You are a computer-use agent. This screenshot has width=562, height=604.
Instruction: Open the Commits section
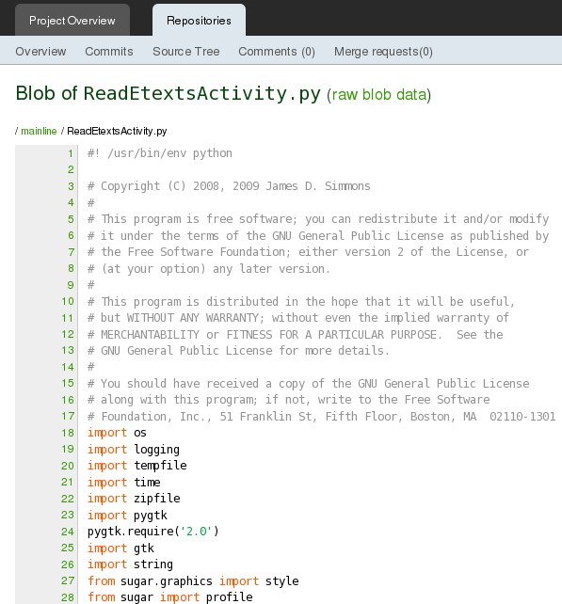[x=109, y=52]
